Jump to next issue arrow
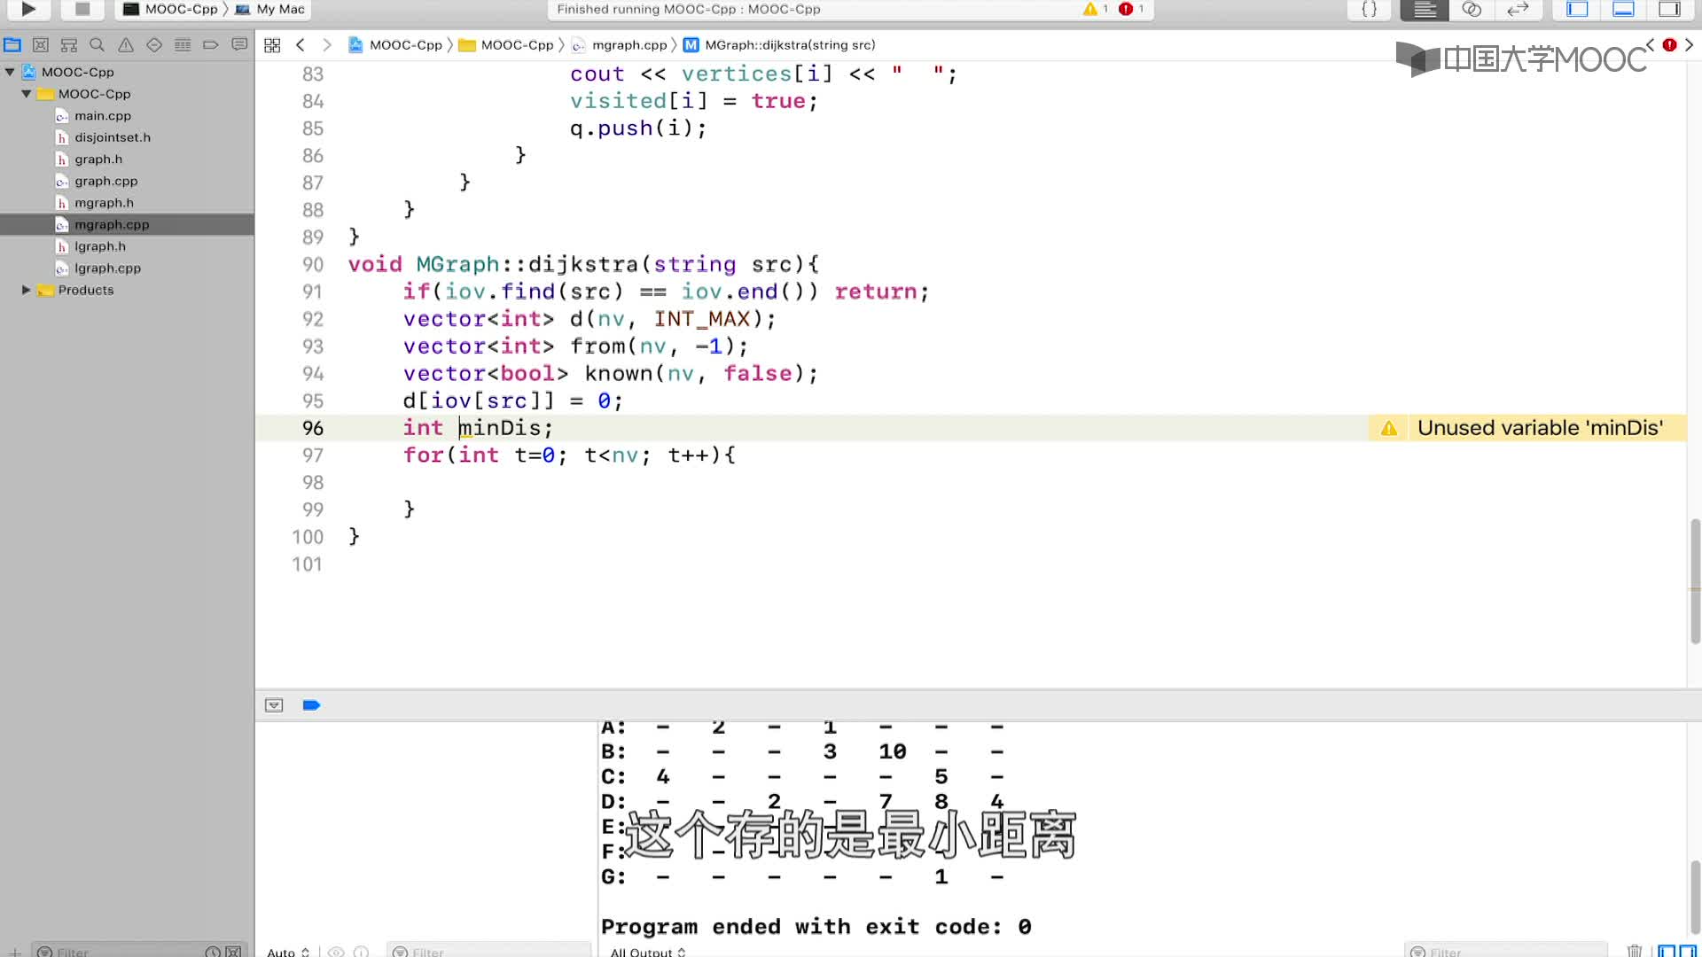The height and width of the screenshot is (957, 1702). [1689, 44]
